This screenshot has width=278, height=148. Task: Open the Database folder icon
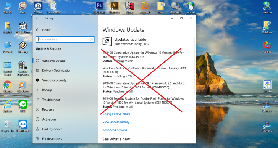point(267,27)
